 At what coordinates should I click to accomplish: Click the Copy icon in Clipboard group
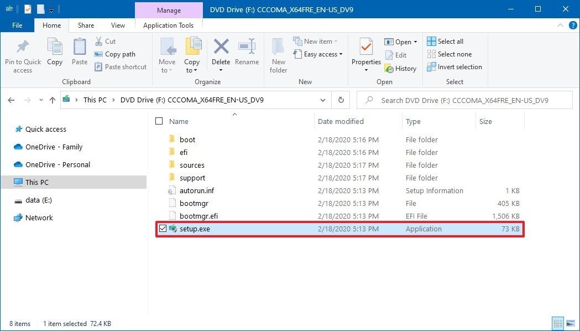click(x=55, y=46)
